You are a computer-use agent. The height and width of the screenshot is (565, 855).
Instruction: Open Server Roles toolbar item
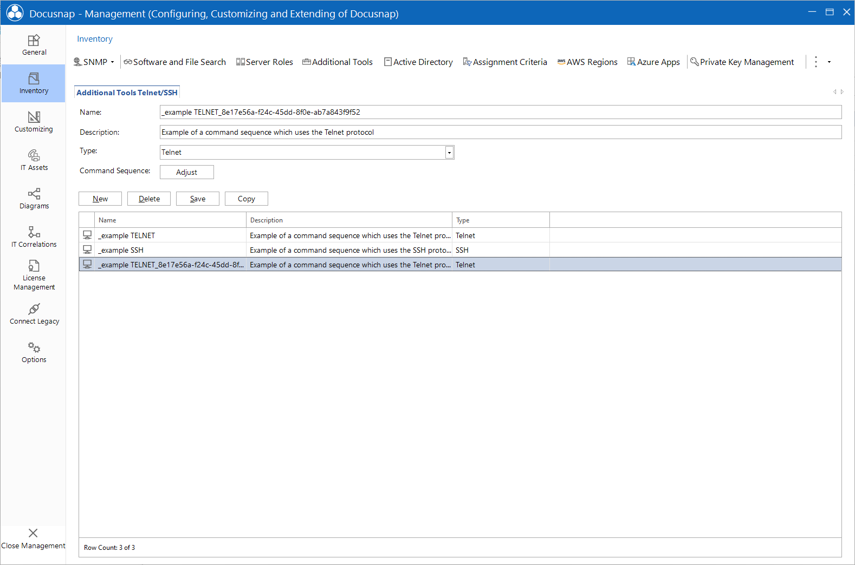tap(264, 62)
